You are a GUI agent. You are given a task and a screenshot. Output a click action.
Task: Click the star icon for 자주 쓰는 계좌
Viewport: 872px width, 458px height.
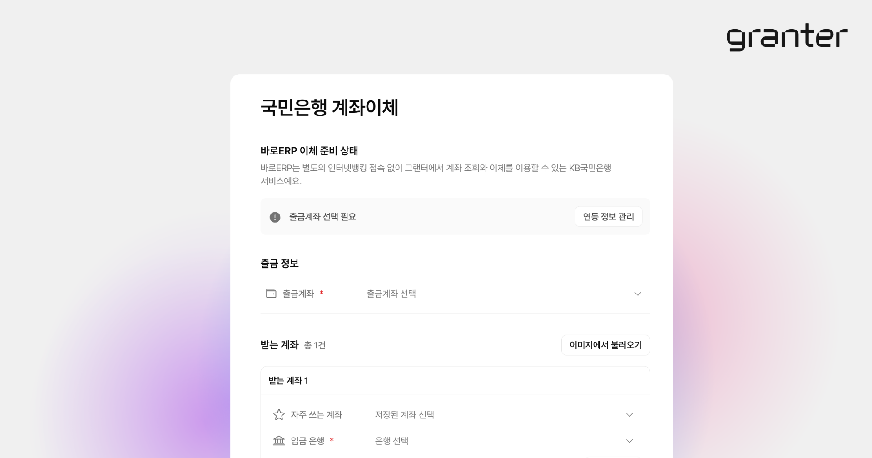tap(279, 415)
